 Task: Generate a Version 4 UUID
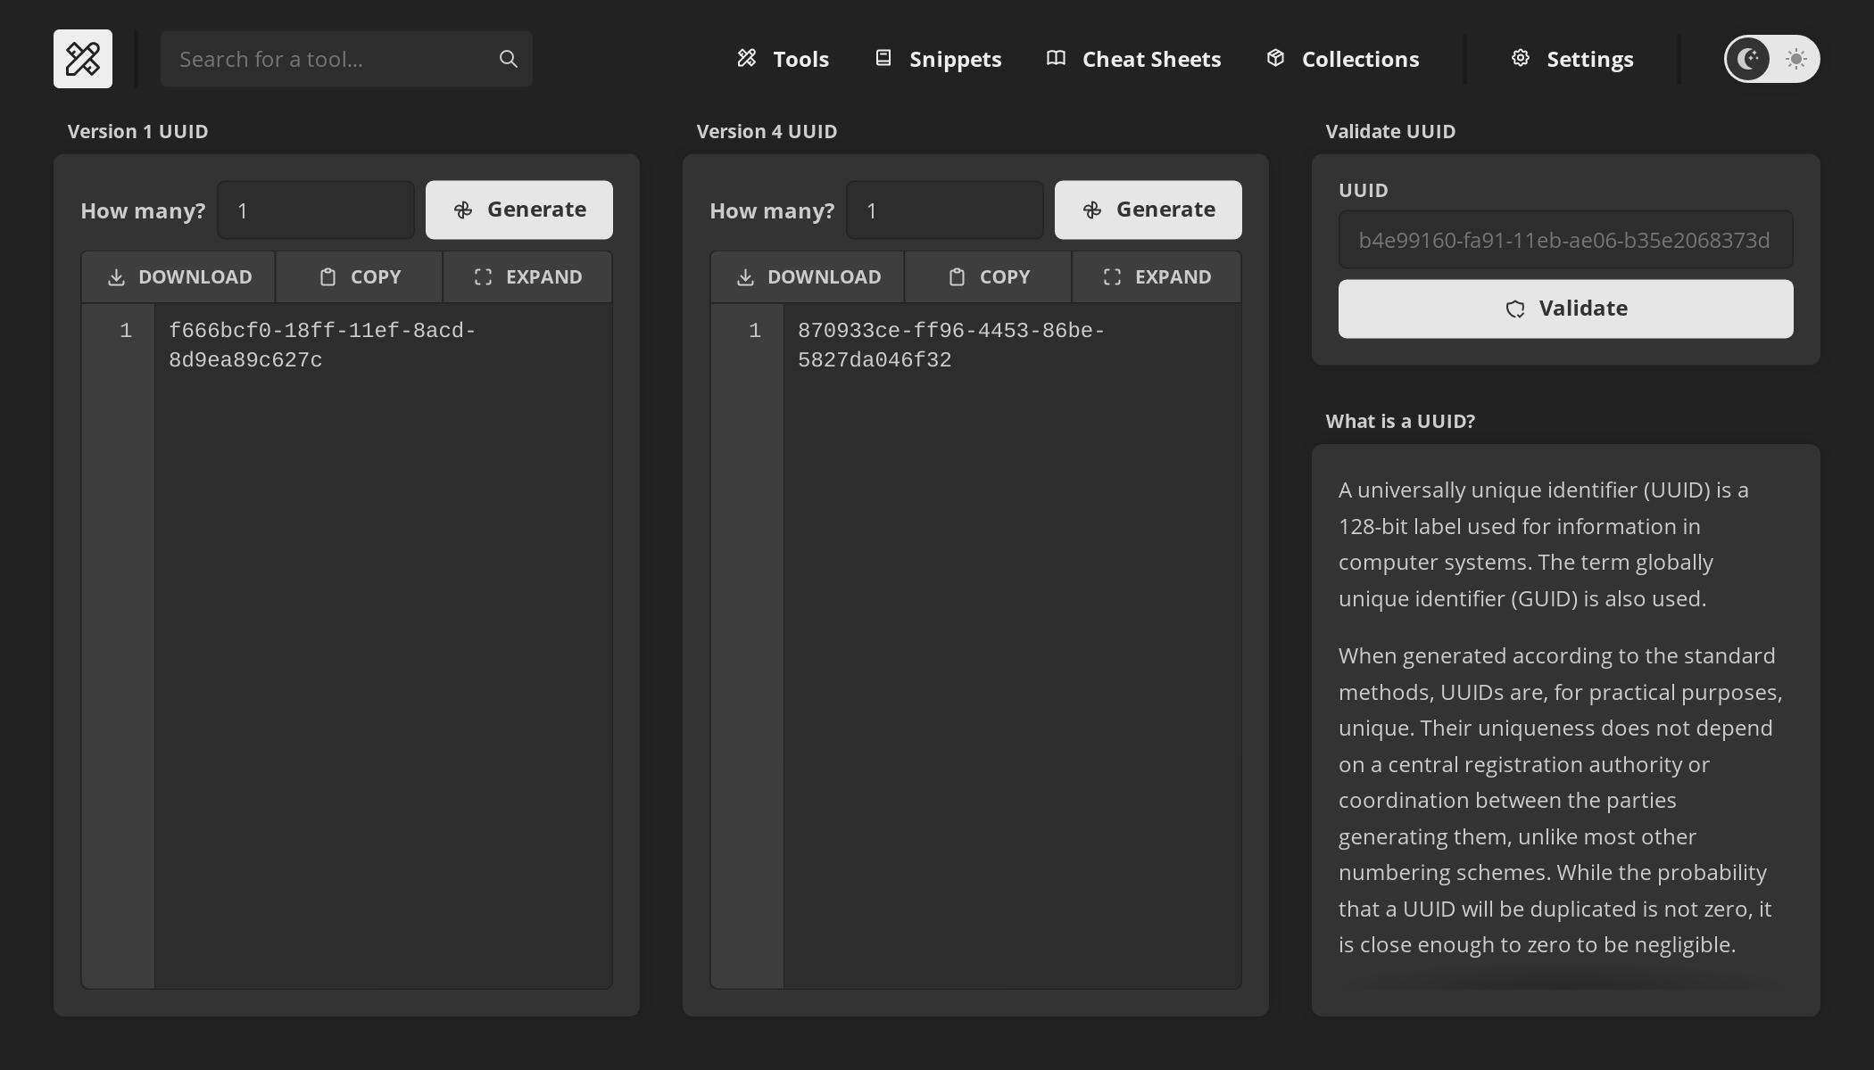click(x=1148, y=210)
